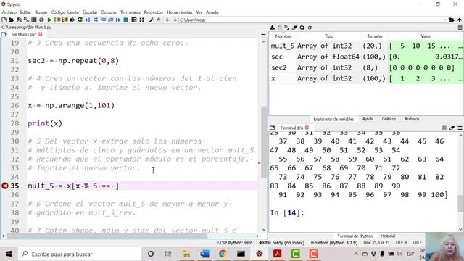This screenshot has height=261, width=464.
Task: Open Preferences with the wrench icon
Action: [x=152, y=20]
